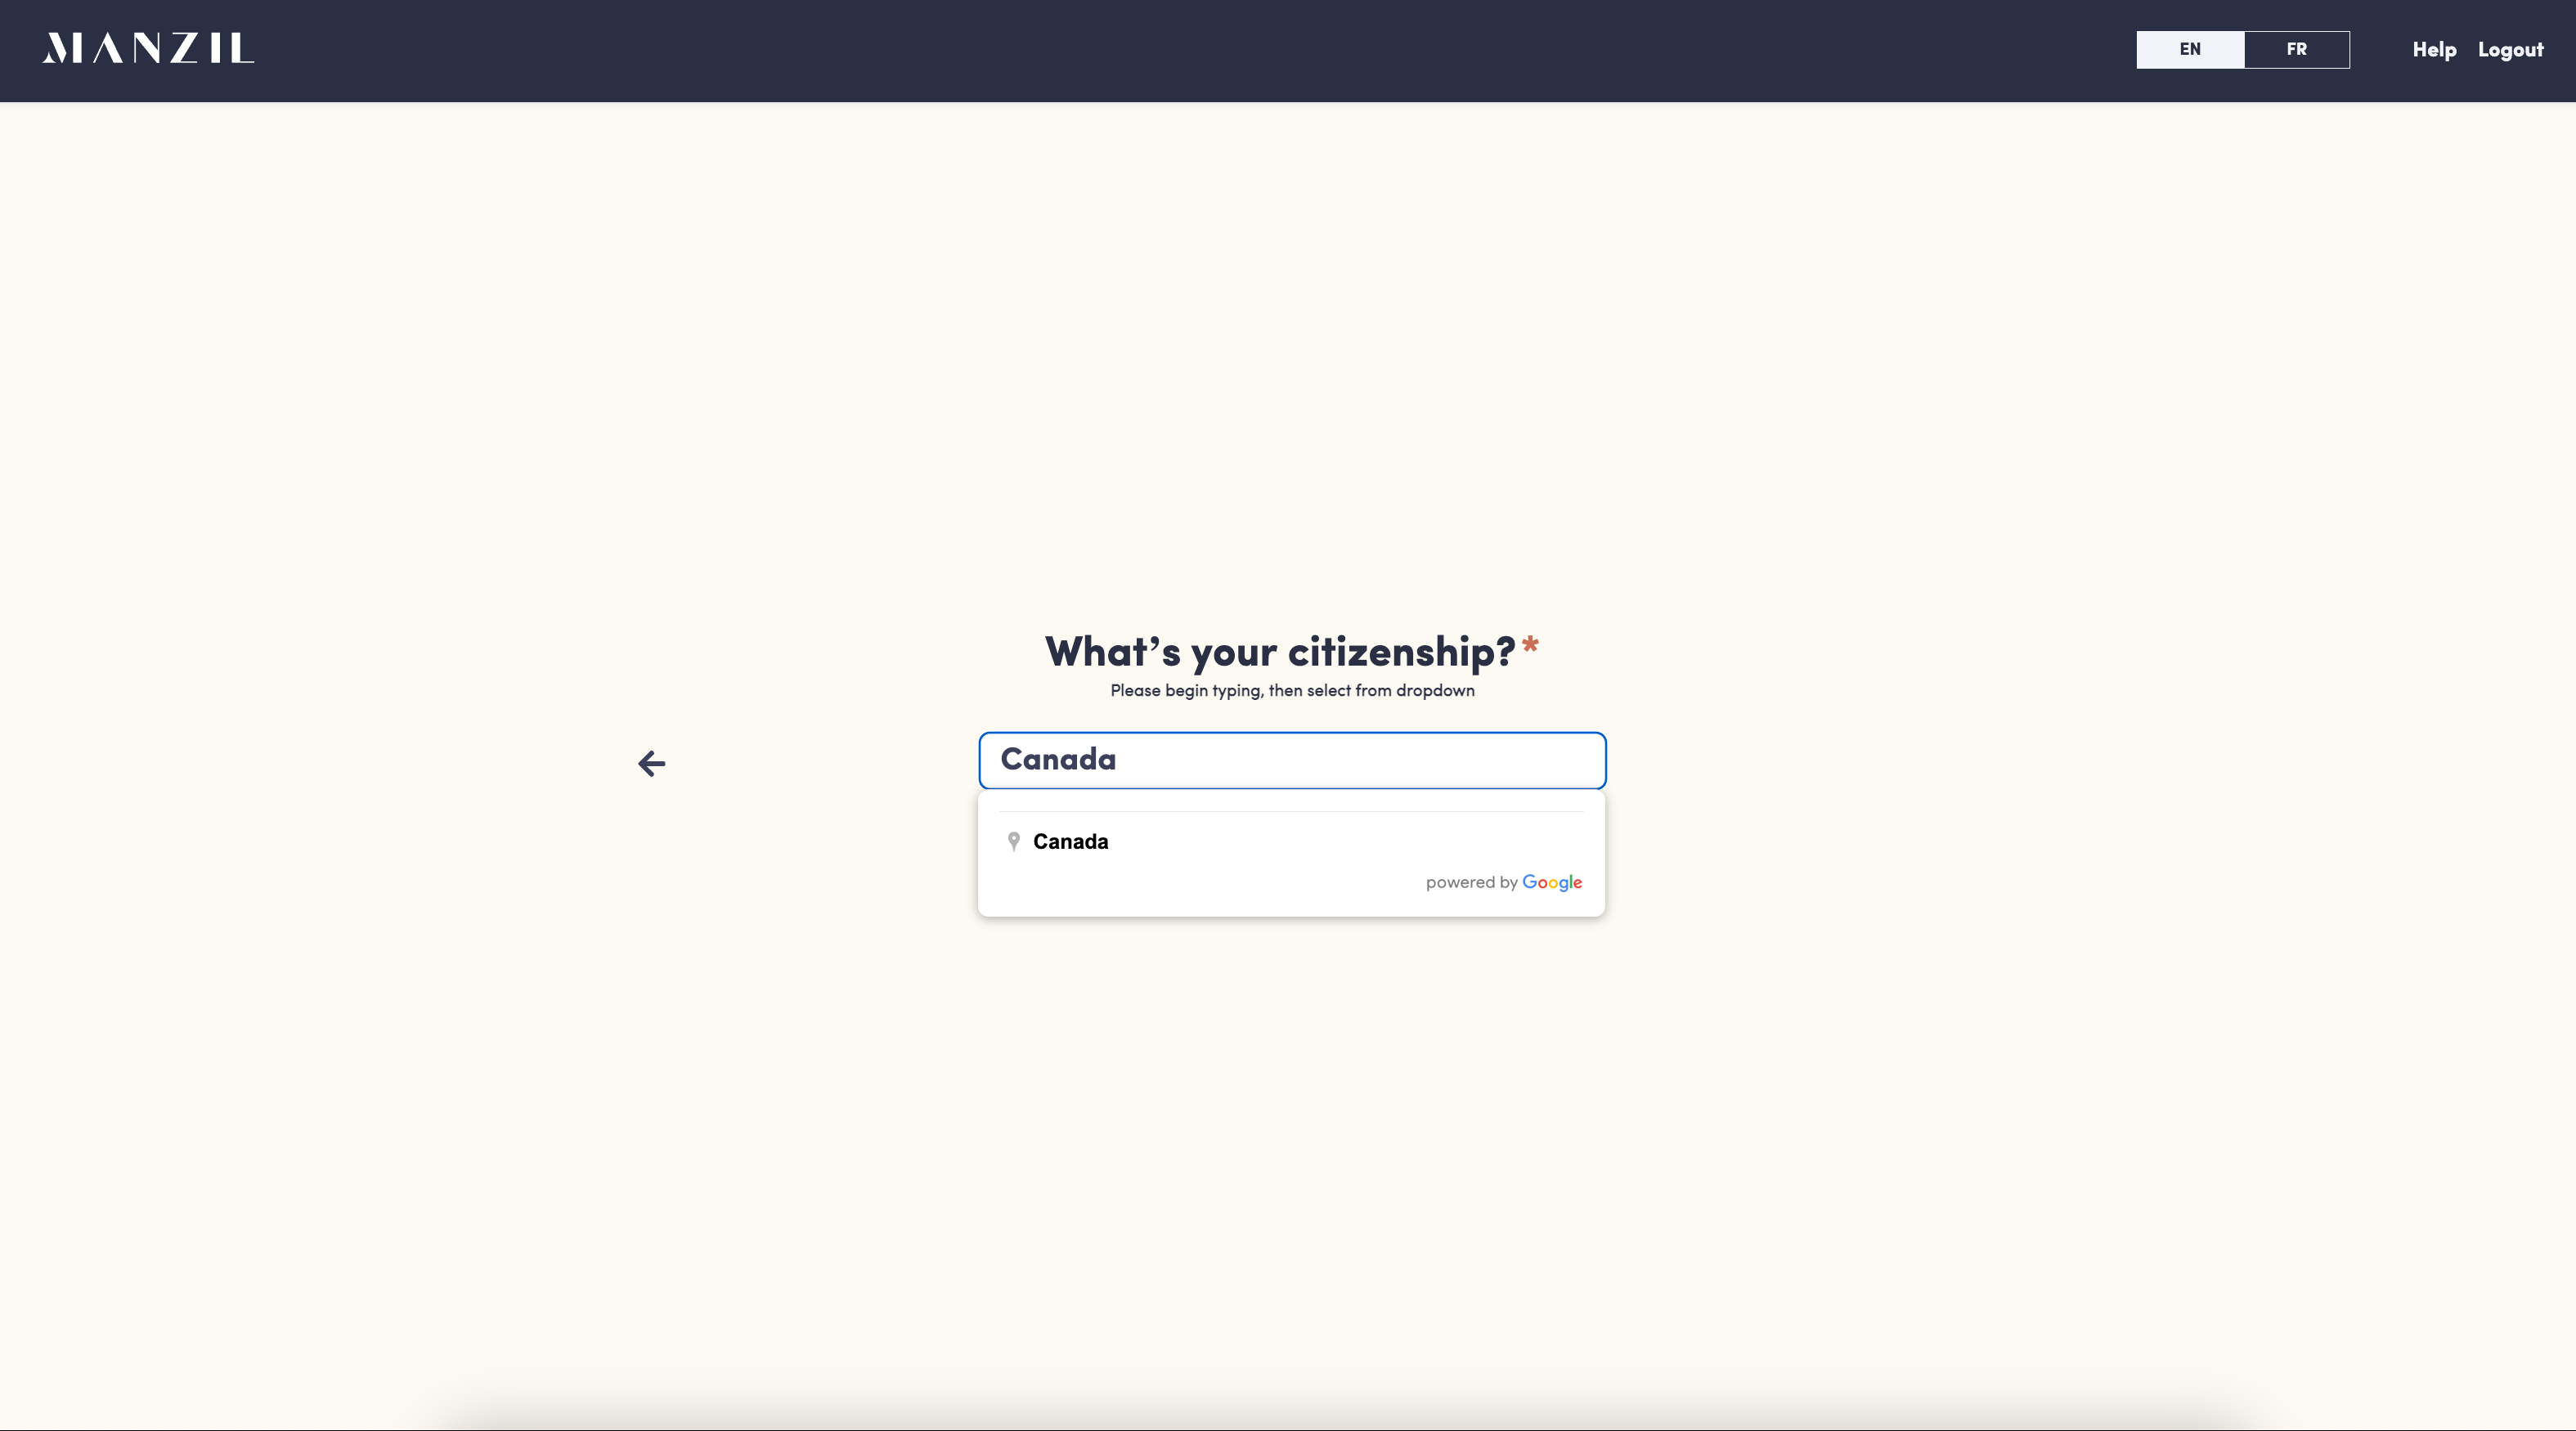This screenshot has width=2576, height=1431.
Task: Click the MANZIL logo
Action: pyautogui.click(x=148, y=48)
